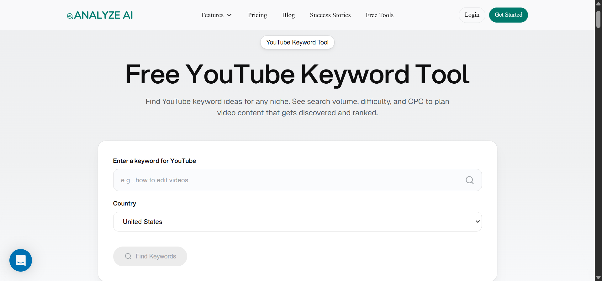
Task: Open the Features dropdown menu
Action: (216, 15)
